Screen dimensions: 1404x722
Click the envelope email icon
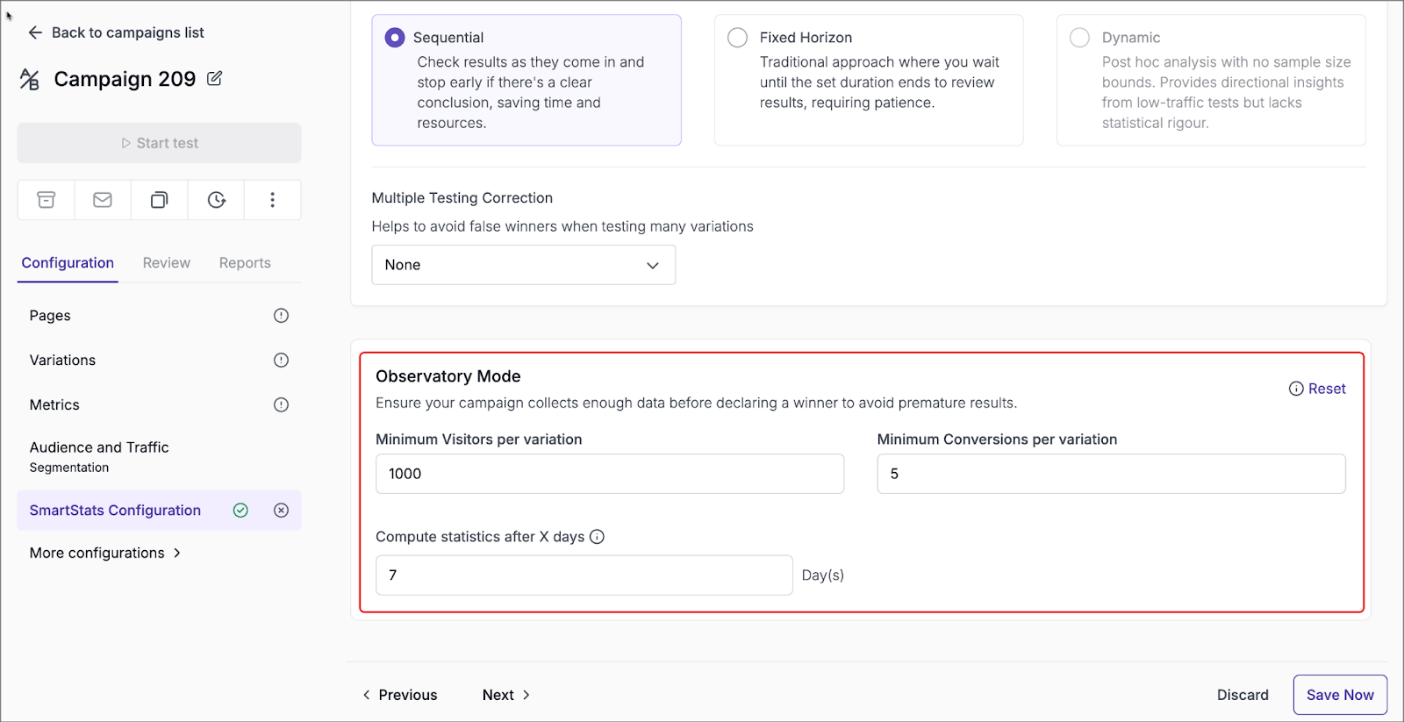point(103,200)
